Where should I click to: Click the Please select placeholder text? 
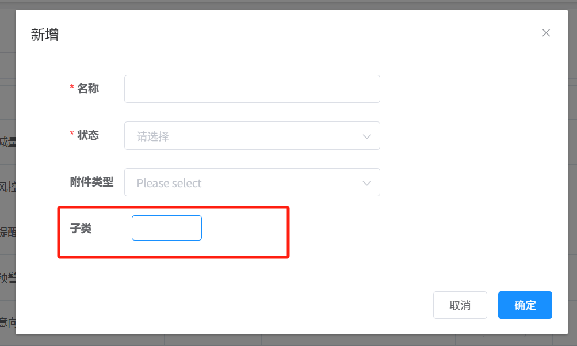(x=169, y=183)
